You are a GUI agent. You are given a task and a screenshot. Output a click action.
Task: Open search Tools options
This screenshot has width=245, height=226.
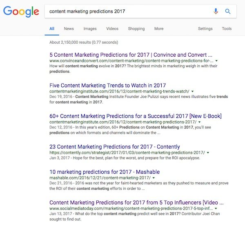[227, 29]
